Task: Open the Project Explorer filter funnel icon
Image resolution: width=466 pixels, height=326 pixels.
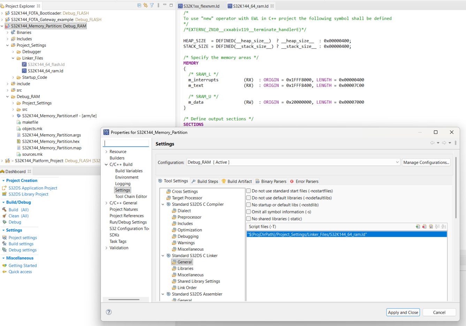Action: click(152, 5)
